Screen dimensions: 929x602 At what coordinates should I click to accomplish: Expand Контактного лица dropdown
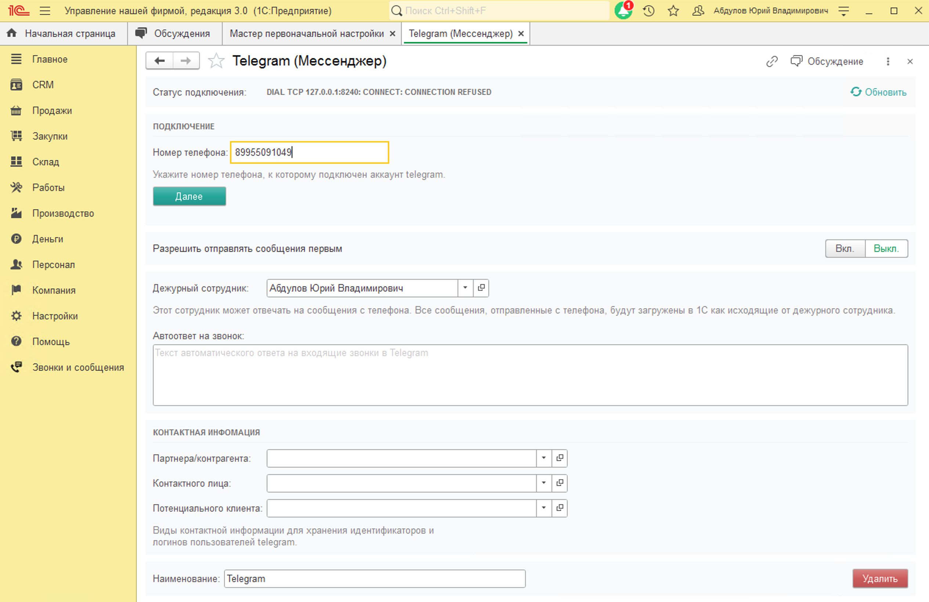click(544, 483)
